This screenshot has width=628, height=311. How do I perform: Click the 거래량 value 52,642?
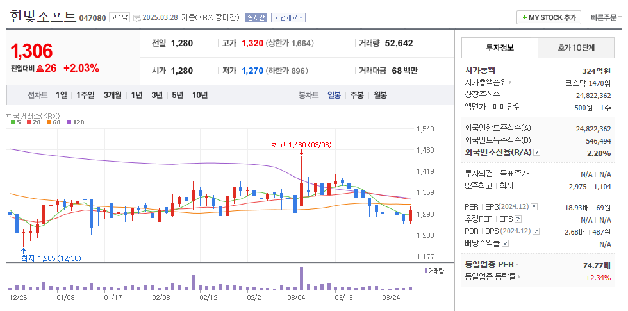coord(399,44)
